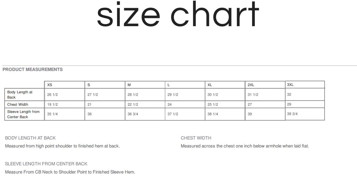357x184 pixels.
Task: Select the 3XL column header
Action: click(305, 84)
